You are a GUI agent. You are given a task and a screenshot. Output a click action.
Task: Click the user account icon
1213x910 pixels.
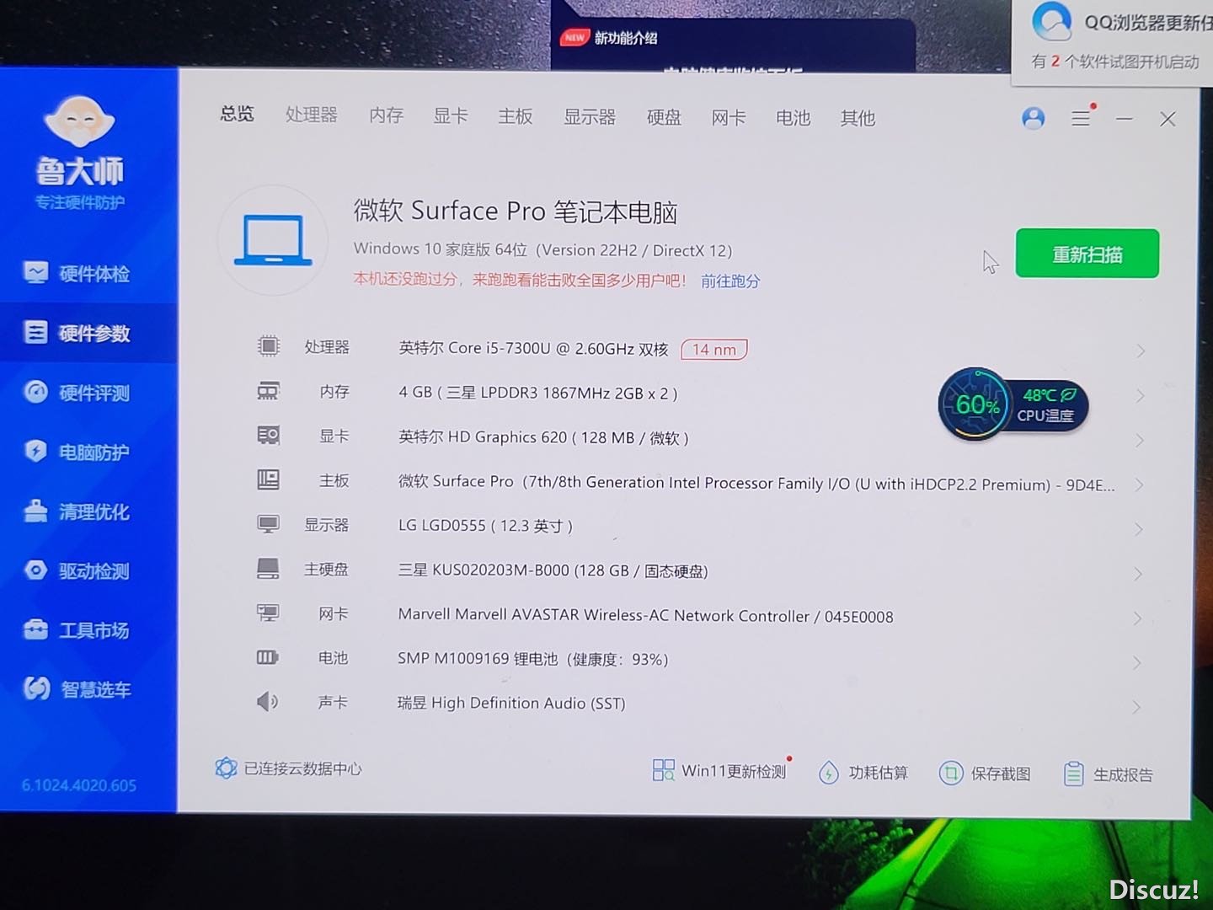click(x=1033, y=118)
